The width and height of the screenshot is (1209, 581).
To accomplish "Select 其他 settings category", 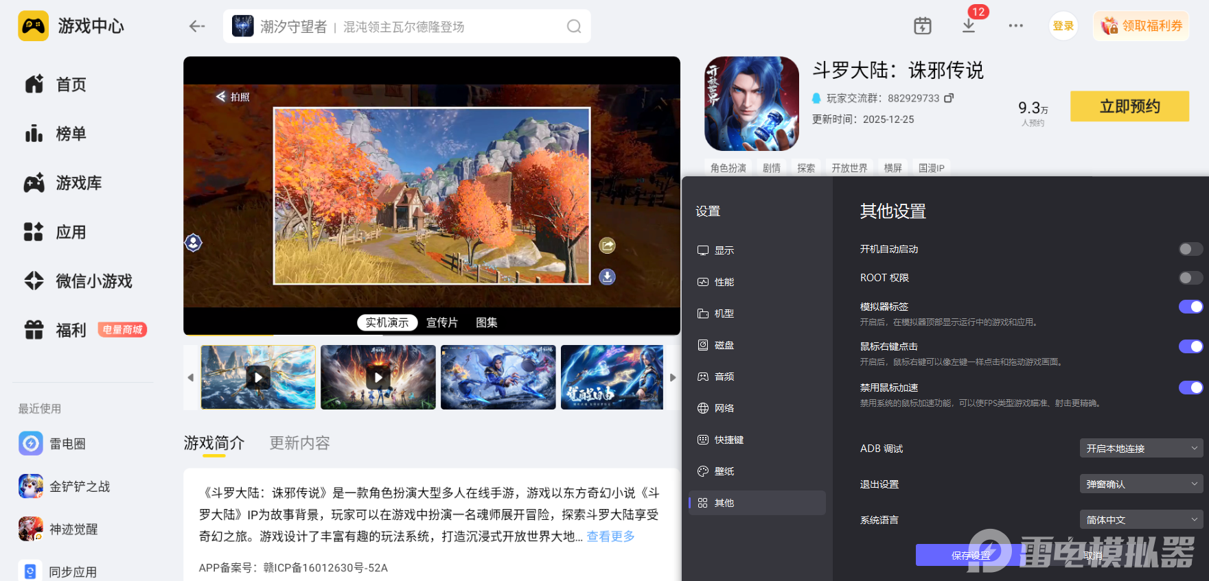I will pos(757,503).
